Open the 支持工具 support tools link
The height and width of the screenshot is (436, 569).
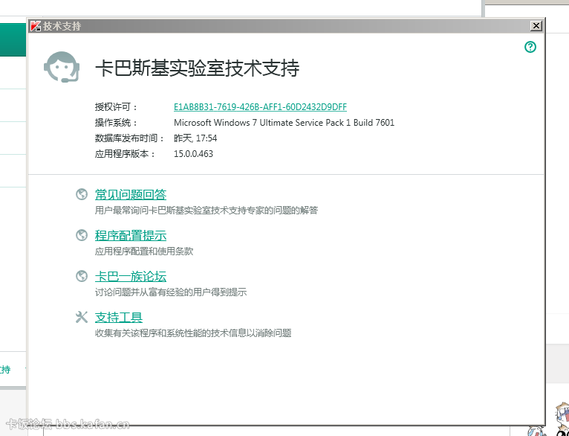119,317
